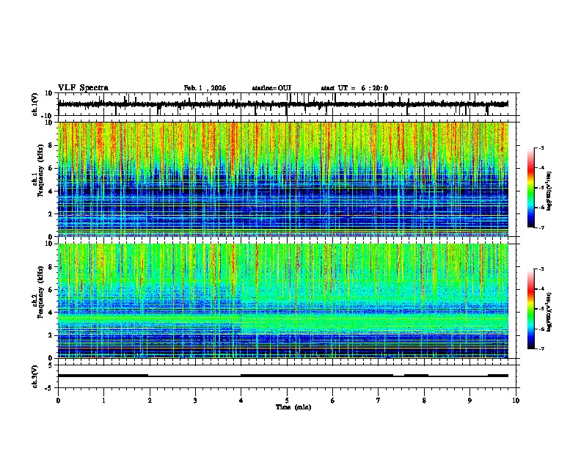Click the ch.3 voltage trace panel
Image resolution: width=581 pixels, height=449 pixels.
click(287, 376)
